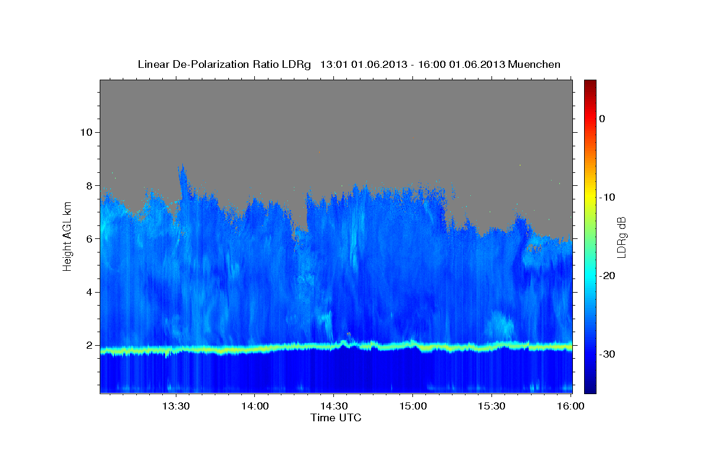Click the 14:30 time tick label
This screenshot has height=472, width=708.
click(x=333, y=406)
